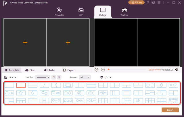Open the Audio tab
Viewport: 184px width, 117px height.
click(x=49, y=70)
